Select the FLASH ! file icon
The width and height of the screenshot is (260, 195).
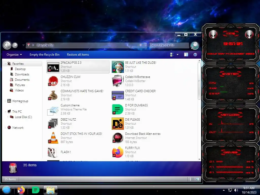[52, 152]
